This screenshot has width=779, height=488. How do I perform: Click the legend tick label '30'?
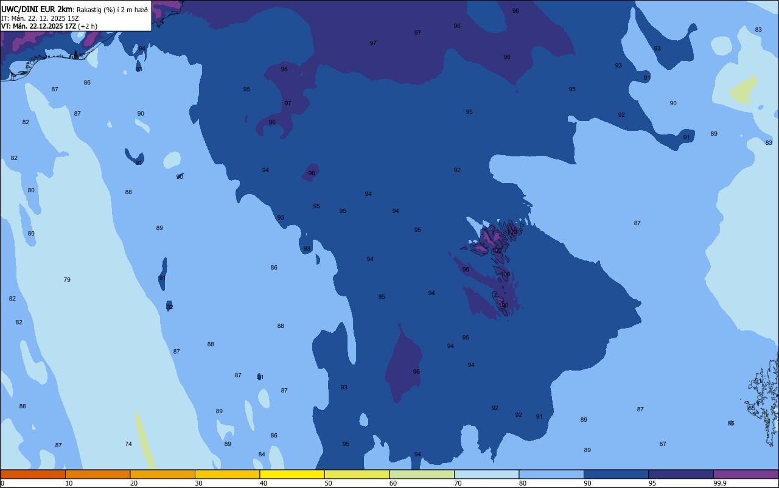click(x=198, y=483)
